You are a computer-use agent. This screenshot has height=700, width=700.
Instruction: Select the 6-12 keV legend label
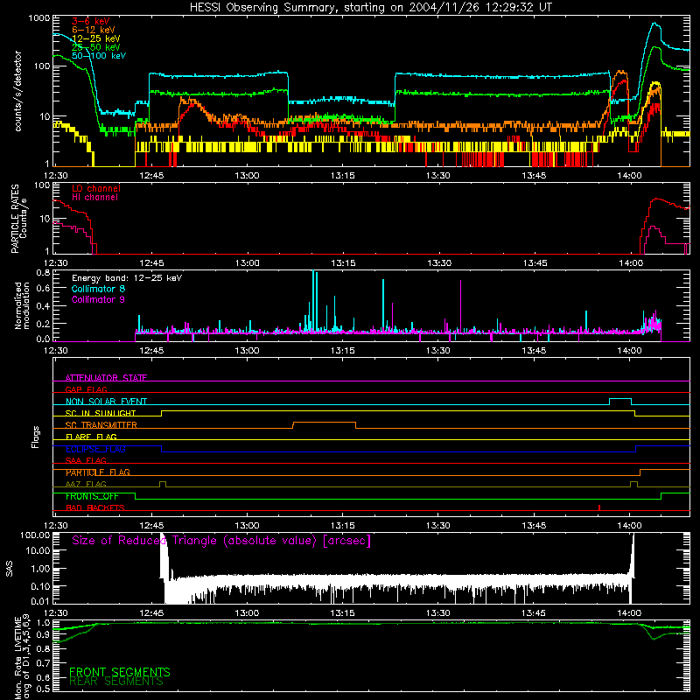click(x=94, y=30)
